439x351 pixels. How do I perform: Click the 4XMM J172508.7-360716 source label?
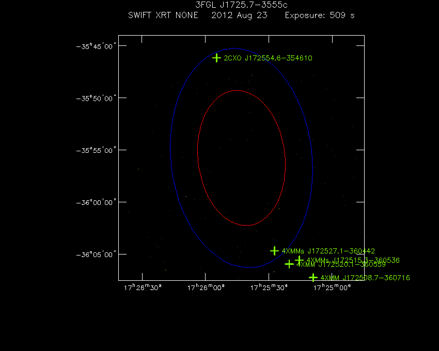(365, 278)
